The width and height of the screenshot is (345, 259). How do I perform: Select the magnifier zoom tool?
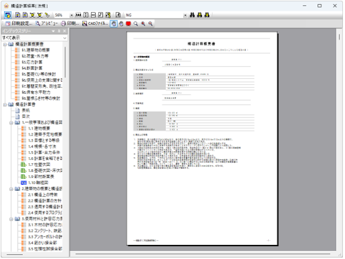tap(135, 24)
